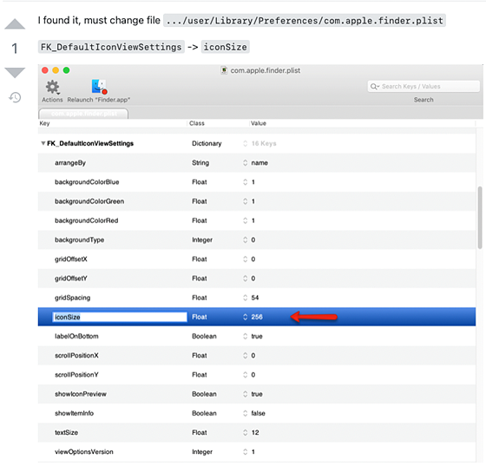The image size is (486, 466).
Task: Select the backgroundColorRed key
Action: [x=87, y=220]
